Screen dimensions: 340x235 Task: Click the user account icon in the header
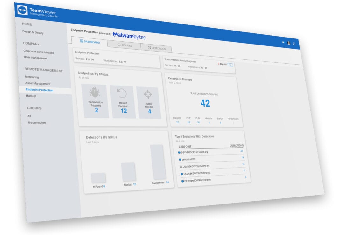point(289,43)
